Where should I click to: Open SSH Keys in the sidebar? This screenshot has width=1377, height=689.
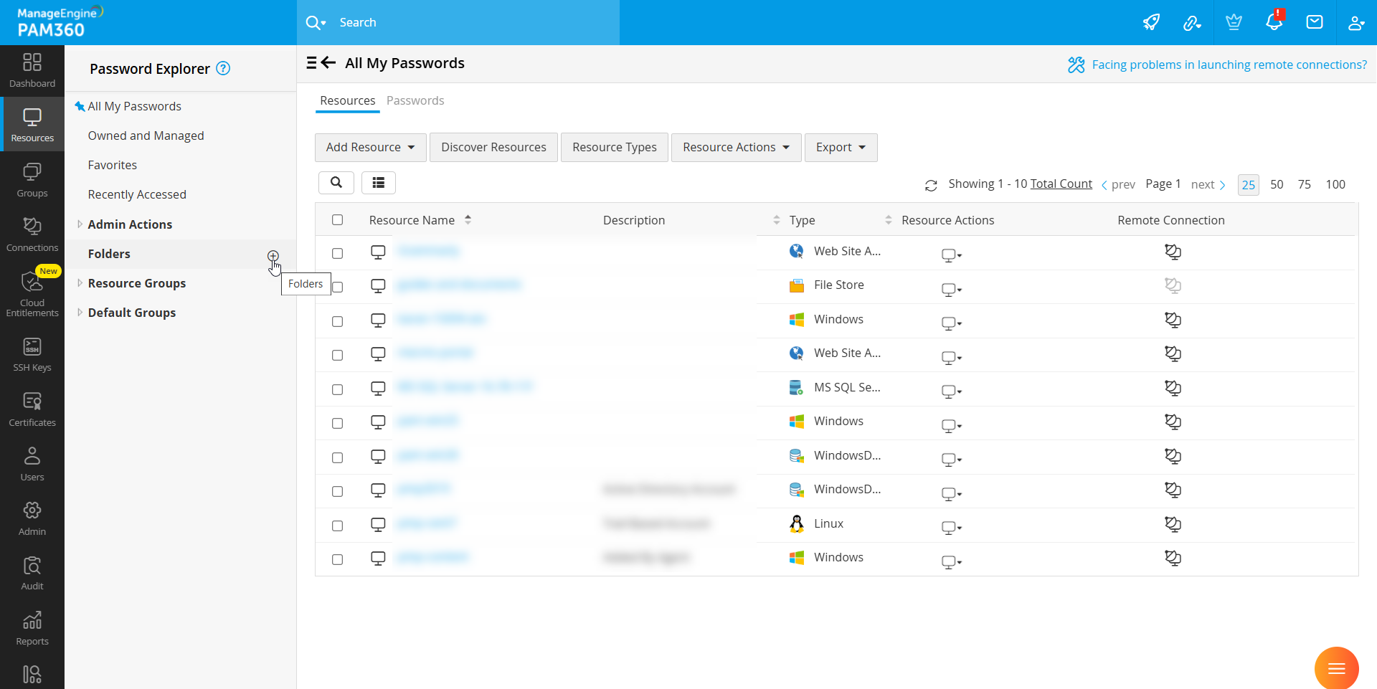point(32,355)
